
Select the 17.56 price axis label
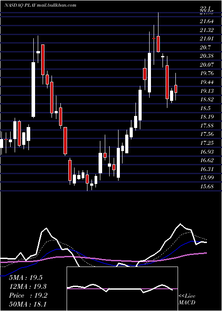[207, 134]
